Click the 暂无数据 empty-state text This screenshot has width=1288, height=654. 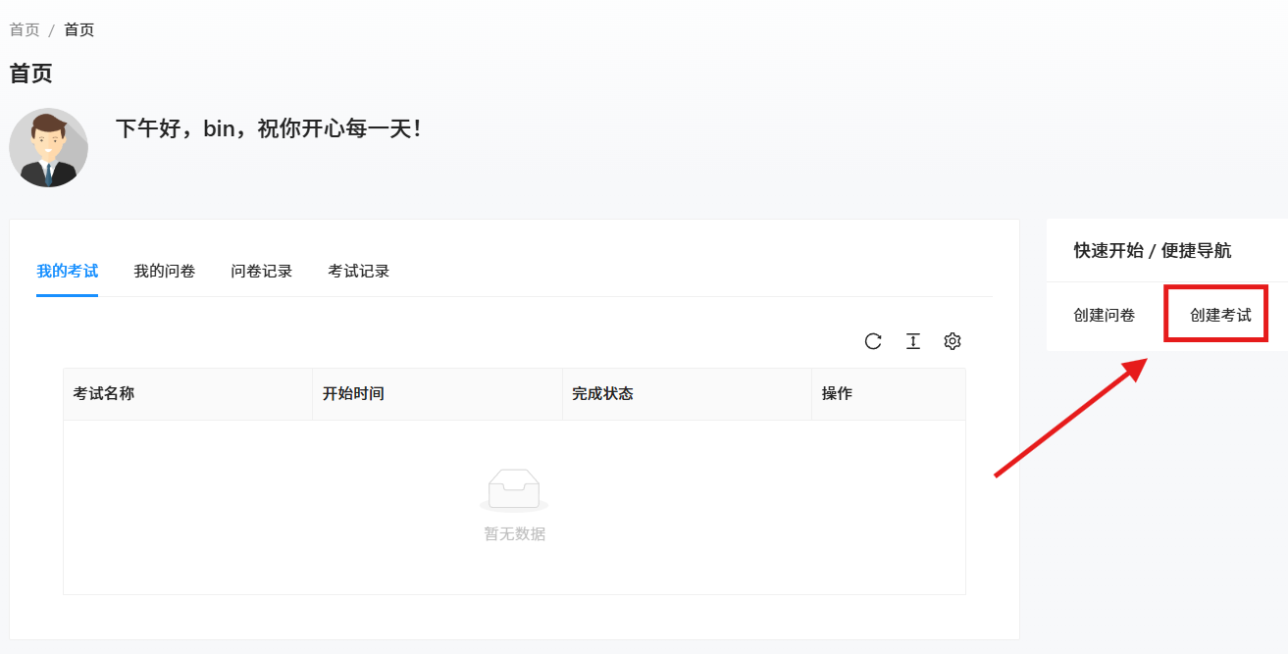pos(515,533)
